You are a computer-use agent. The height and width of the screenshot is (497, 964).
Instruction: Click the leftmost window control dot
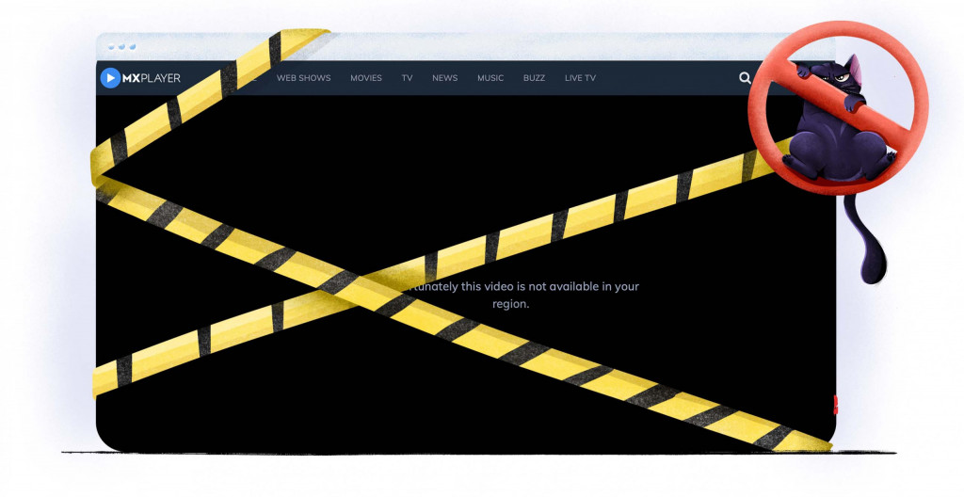coord(111,46)
